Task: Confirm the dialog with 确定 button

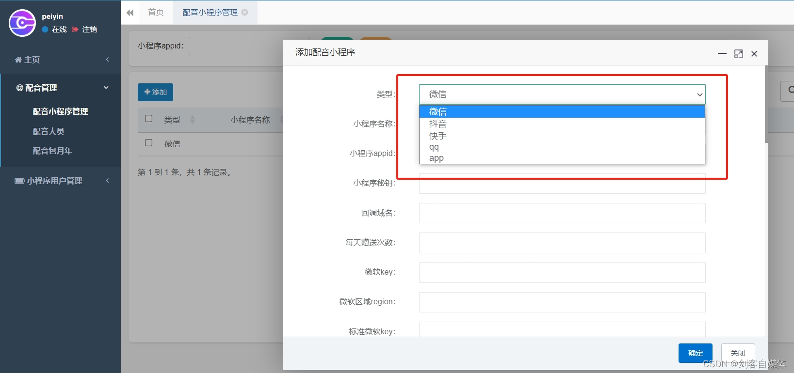Action: pos(696,353)
